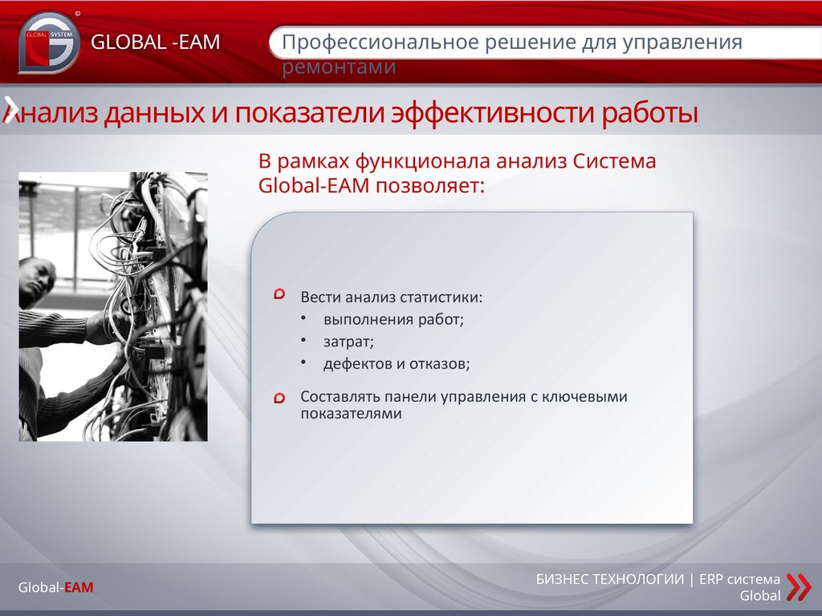Click the Global System logo emblem
Image resolution: width=822 pixels, height=616 pixels.
(x=49, y=42)
